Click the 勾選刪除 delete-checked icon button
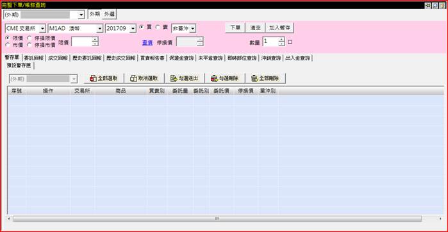Screen dimensions: 448x232 click(225, 79)
